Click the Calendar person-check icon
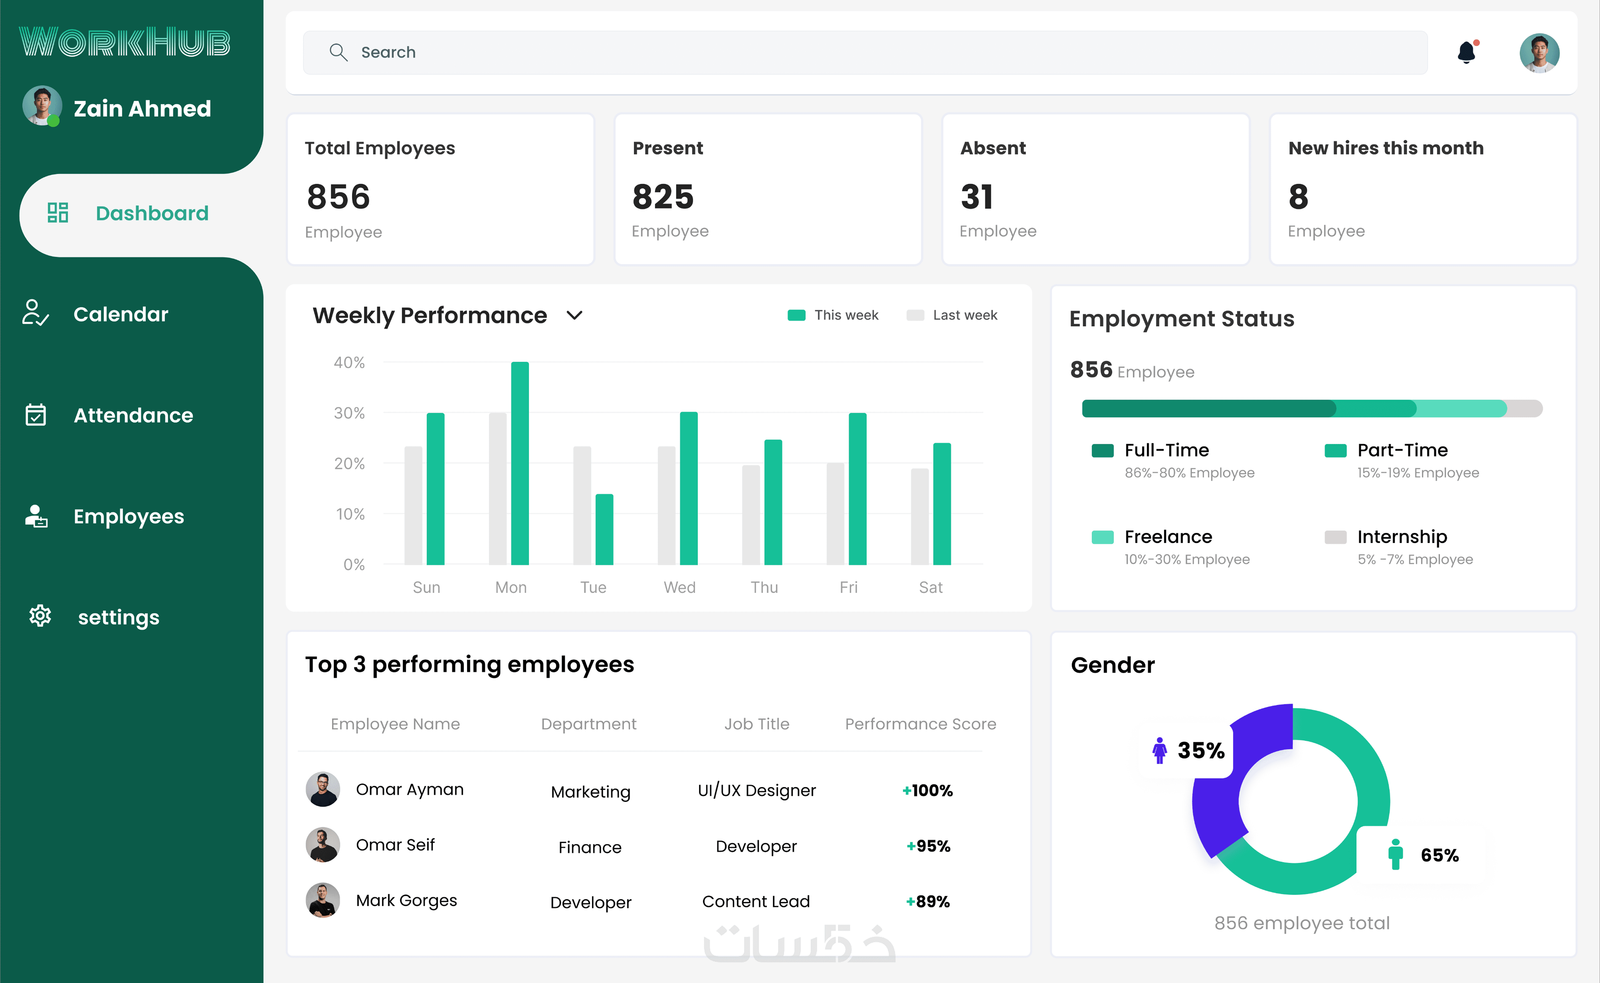The height and width of the screenshot is (983, 1600). pos(35,313)
